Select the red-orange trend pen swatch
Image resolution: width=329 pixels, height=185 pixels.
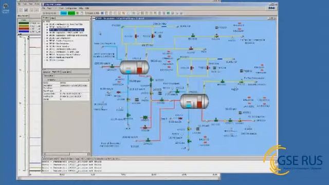pos(24,29)
